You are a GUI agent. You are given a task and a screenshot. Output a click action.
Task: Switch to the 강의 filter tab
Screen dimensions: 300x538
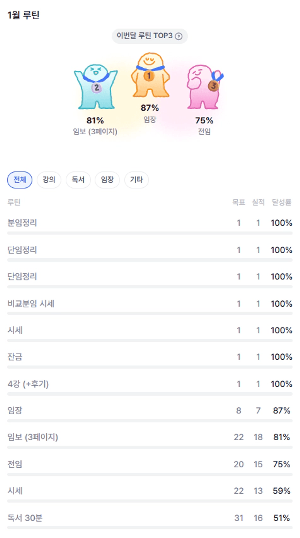[x=49, y=180]
